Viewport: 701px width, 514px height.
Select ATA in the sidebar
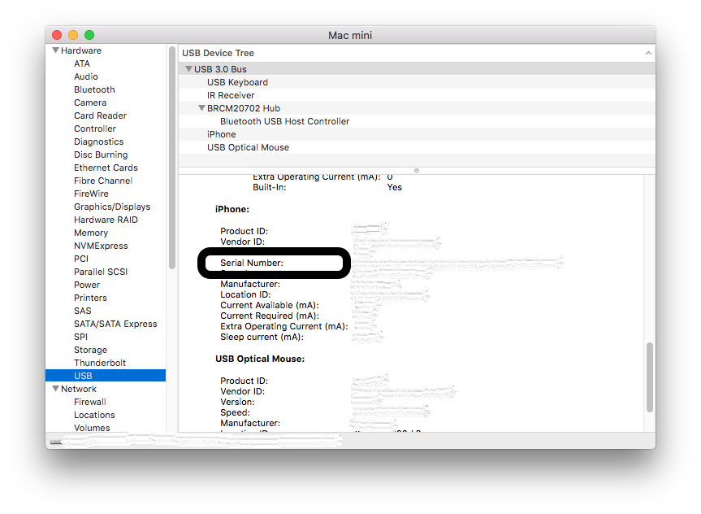82,63
